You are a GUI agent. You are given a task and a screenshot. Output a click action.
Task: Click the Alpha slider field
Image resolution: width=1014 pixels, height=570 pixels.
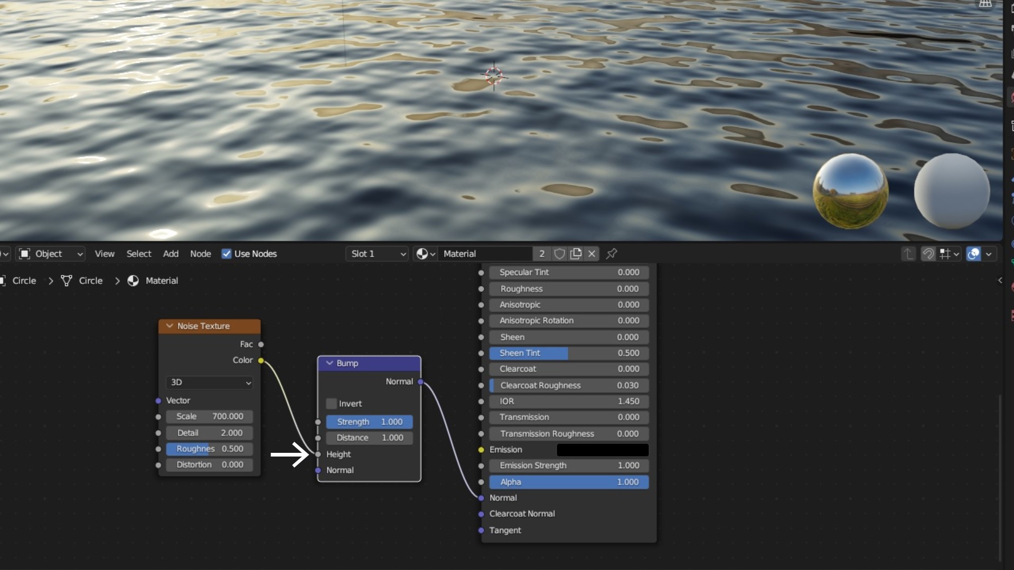tap(569, 482)
